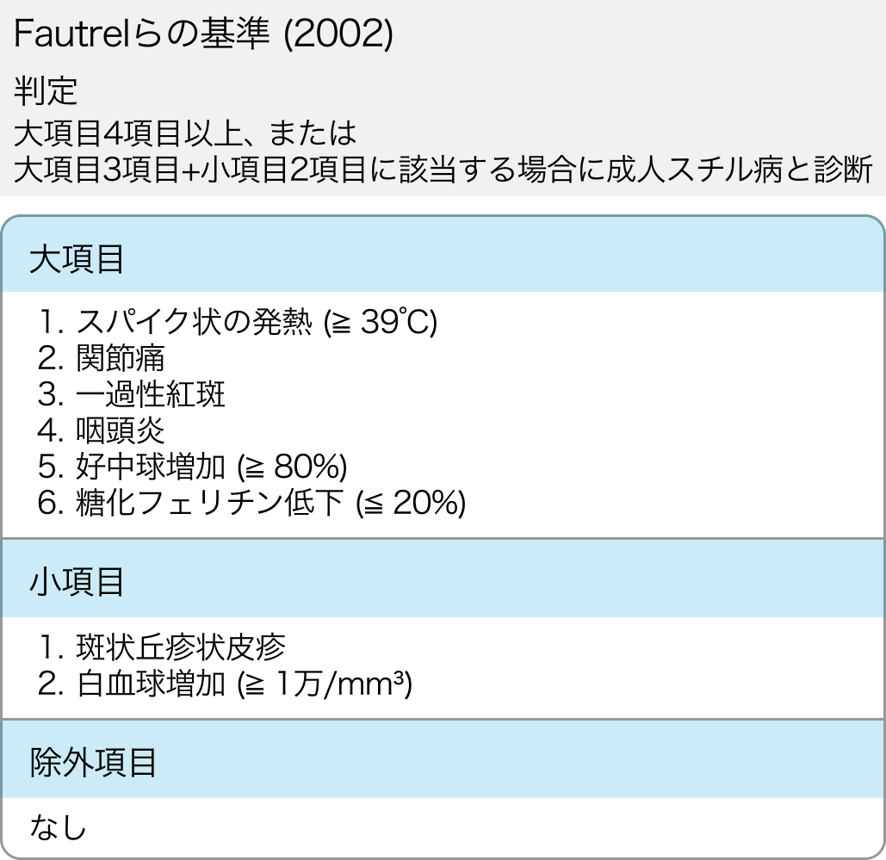Click the 成人スチル病と診断 rule line
The height and width of the screenshot is (860, 886).
pos(443,168)
